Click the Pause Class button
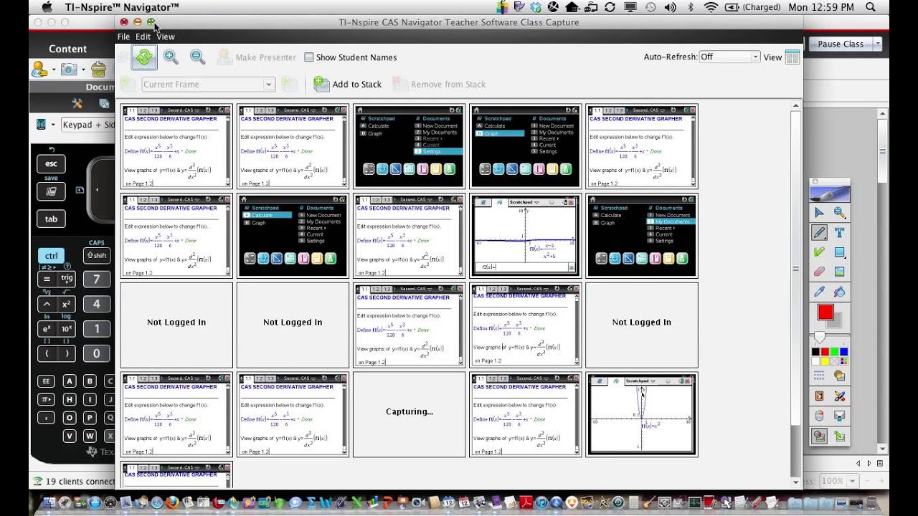Image resolution: width=918 pixels, height=516 pixels. 841,44
